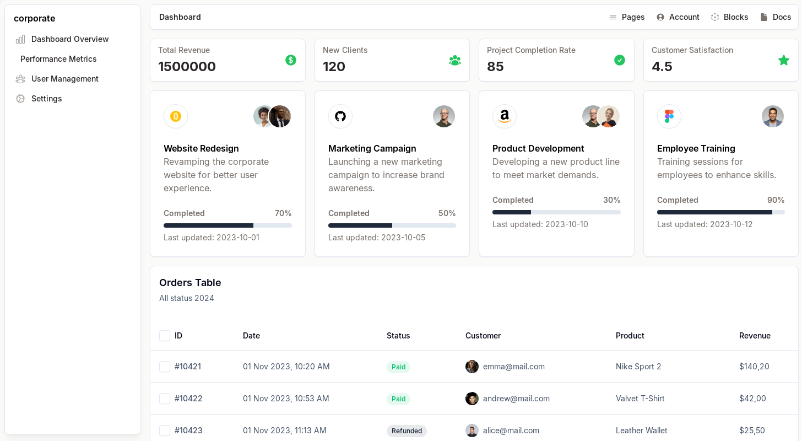Go to User Management in sidebar
The height and width of the screenshot is (441, 802).
tap(64, 79)
